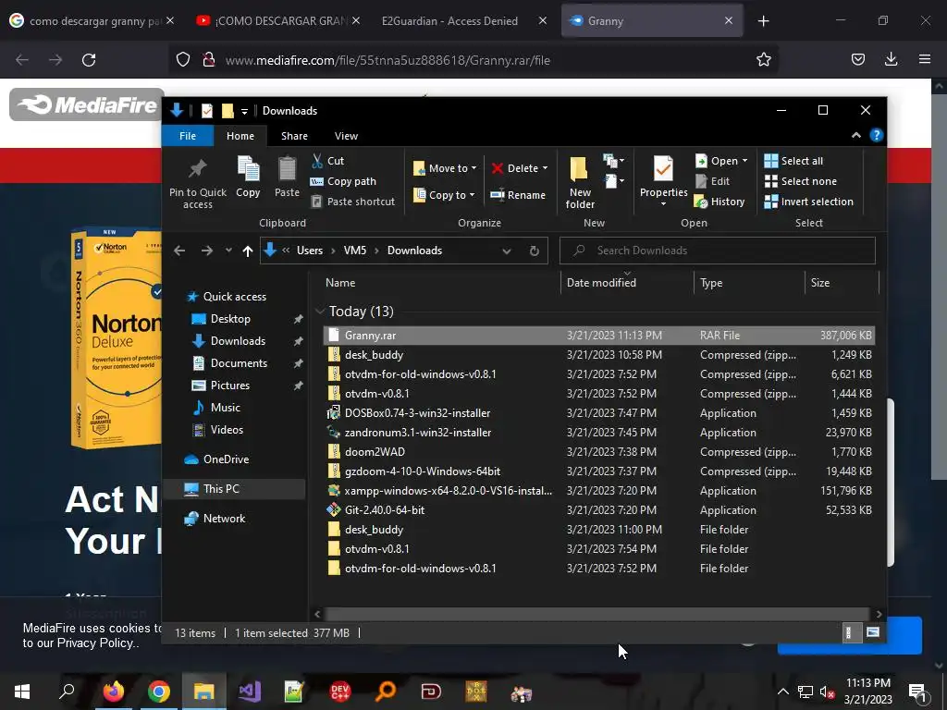Open Properties of selected file
This screenshot has width=947, height=710.
coord(664,181)
